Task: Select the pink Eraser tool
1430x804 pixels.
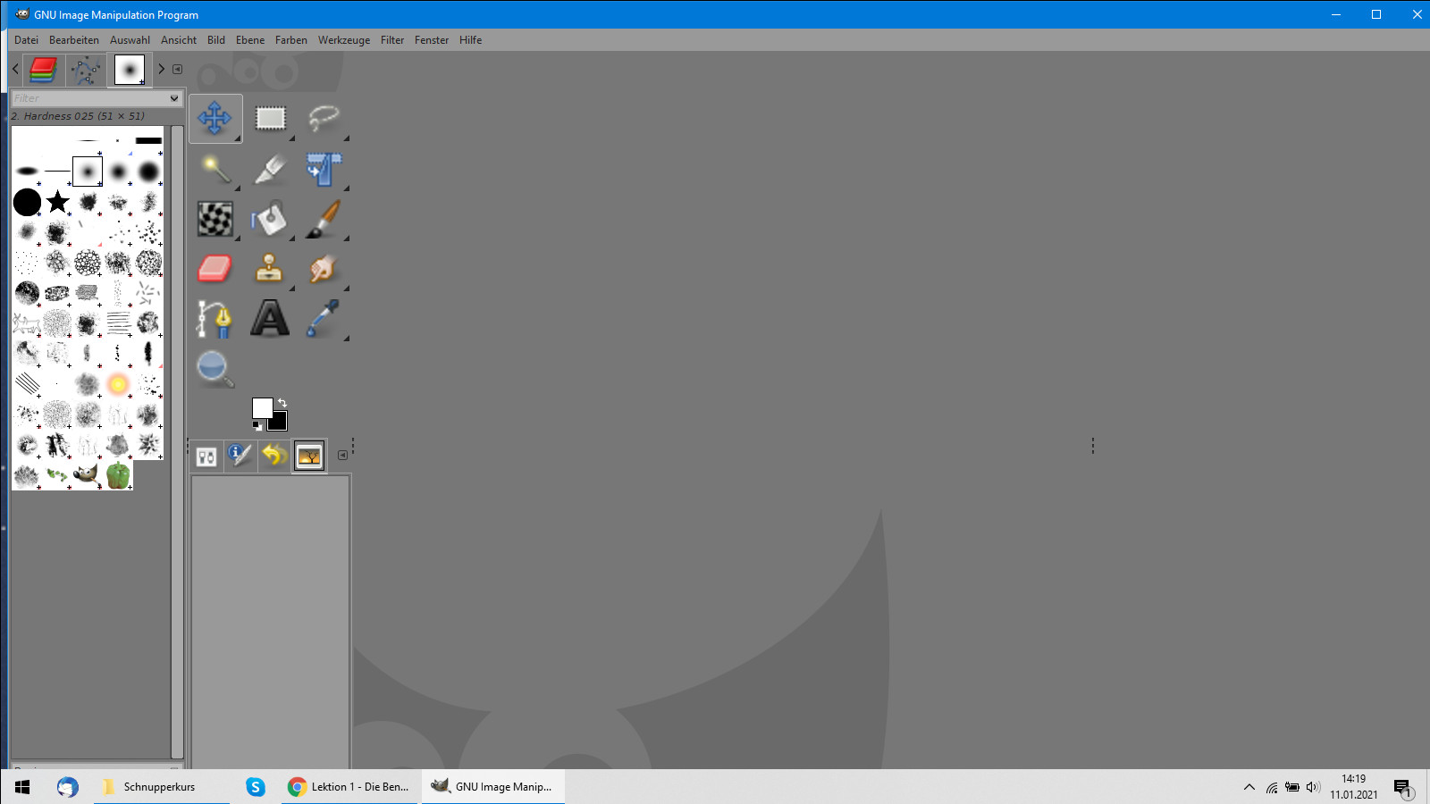Action: point(215,268)
